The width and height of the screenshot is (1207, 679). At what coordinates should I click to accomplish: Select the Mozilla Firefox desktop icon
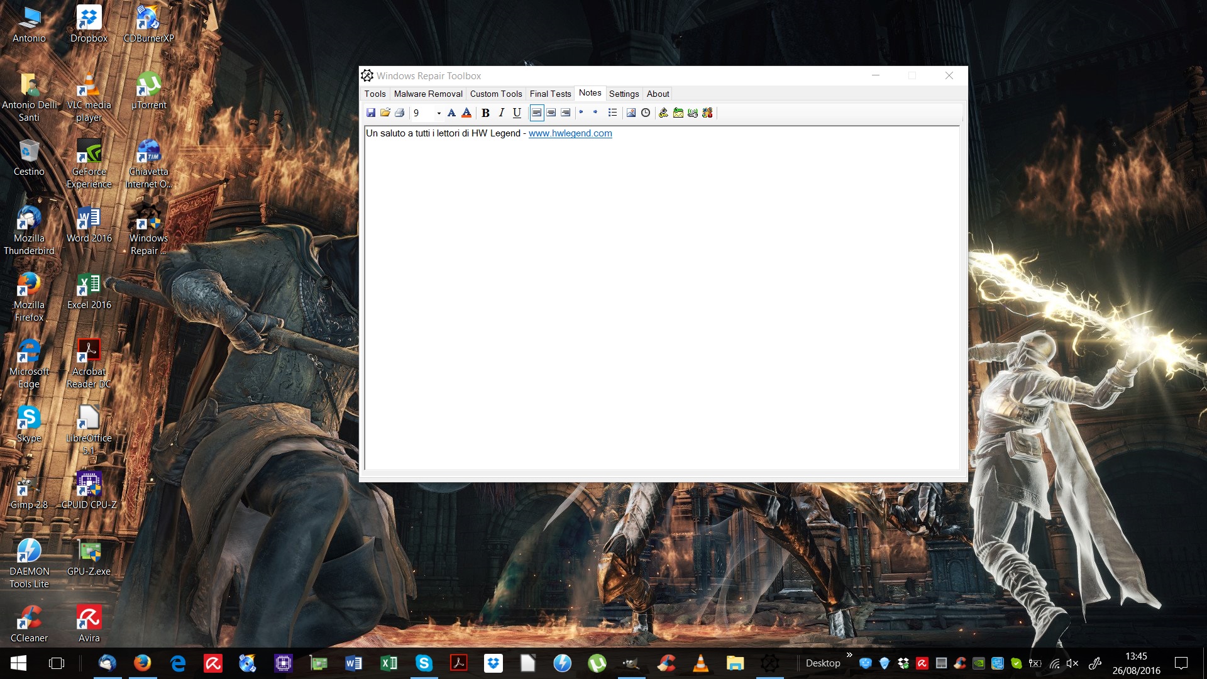(29, 297)
